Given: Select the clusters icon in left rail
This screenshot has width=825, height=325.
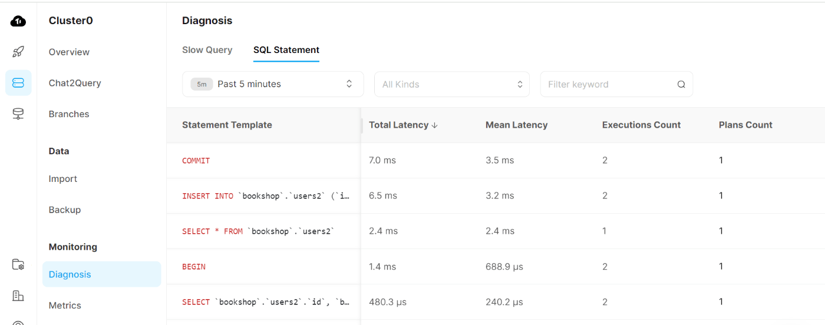Looking at the screenshot, I should 18,83.
